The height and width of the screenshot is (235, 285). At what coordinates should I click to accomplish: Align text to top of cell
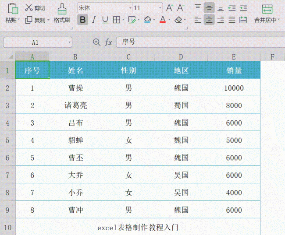pos(198,7)
